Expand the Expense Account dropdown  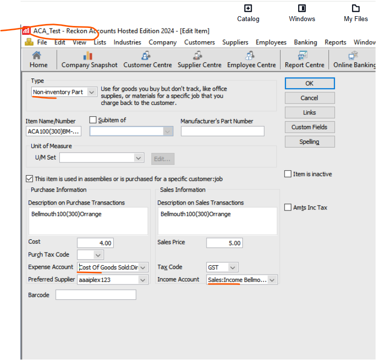[143, 267]
